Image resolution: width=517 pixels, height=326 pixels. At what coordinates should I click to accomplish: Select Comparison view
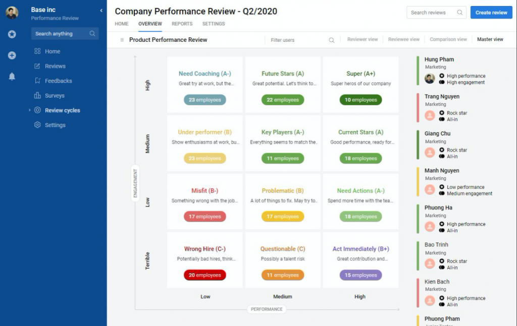coord(448,39)
